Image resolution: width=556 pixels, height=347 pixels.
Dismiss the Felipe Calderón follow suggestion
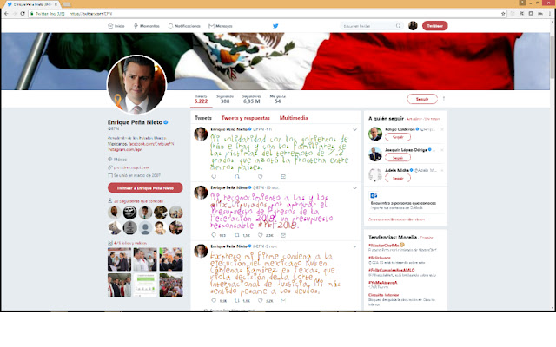pos(442,129)
